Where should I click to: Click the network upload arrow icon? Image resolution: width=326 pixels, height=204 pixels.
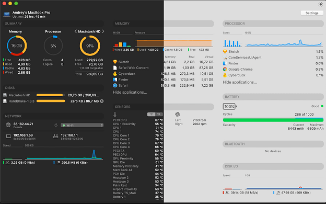(x=58, y=163)
